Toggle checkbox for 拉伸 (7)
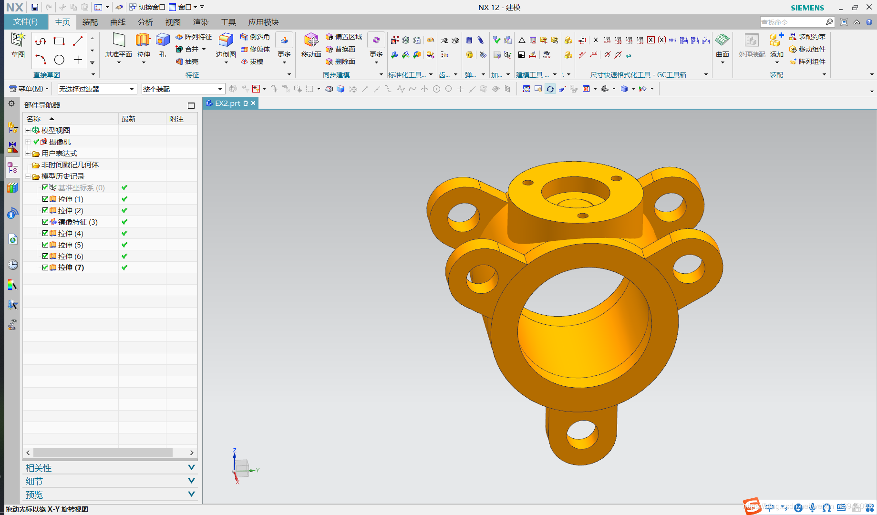The height and width of the screenshot is (515, 877). (45, 268)
